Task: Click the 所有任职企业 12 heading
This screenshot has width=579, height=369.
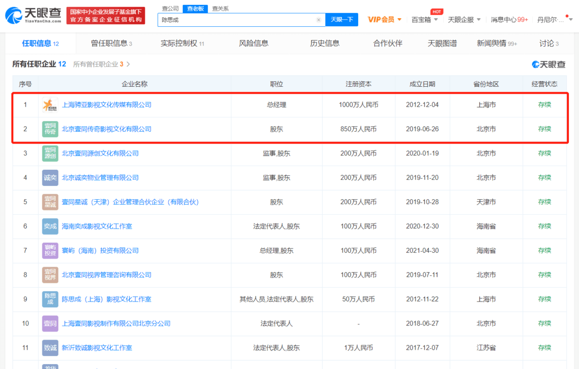Action: (x=39, y=64)
